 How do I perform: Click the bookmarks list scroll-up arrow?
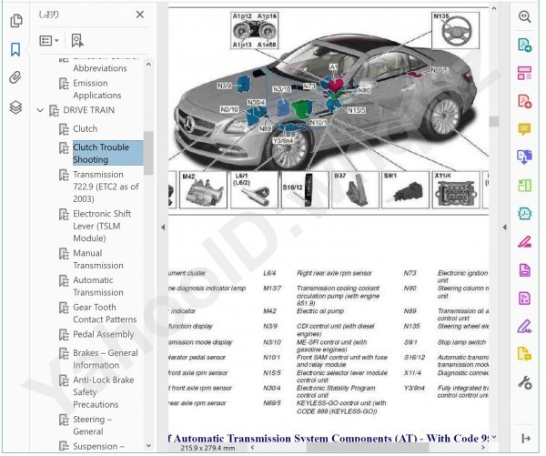[x=148, y=65]
